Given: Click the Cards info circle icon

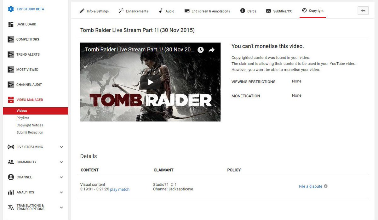Looking at the screenshot, I should pyautogui.click(x=243, y=11).
